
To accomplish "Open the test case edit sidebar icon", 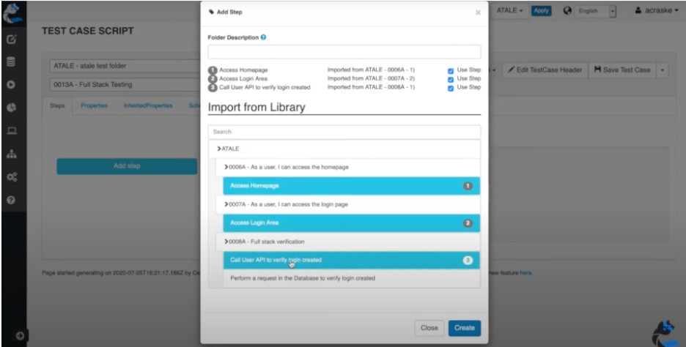I will click(x=12, y=40).
